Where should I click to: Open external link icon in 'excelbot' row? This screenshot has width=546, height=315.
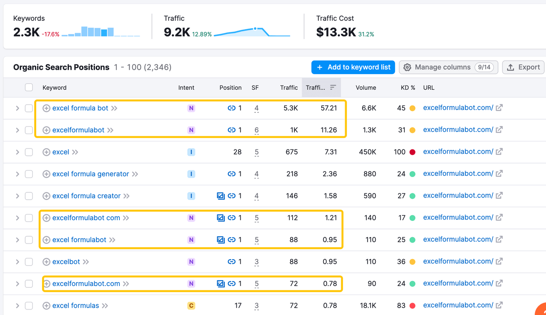[x=499, y=261]
